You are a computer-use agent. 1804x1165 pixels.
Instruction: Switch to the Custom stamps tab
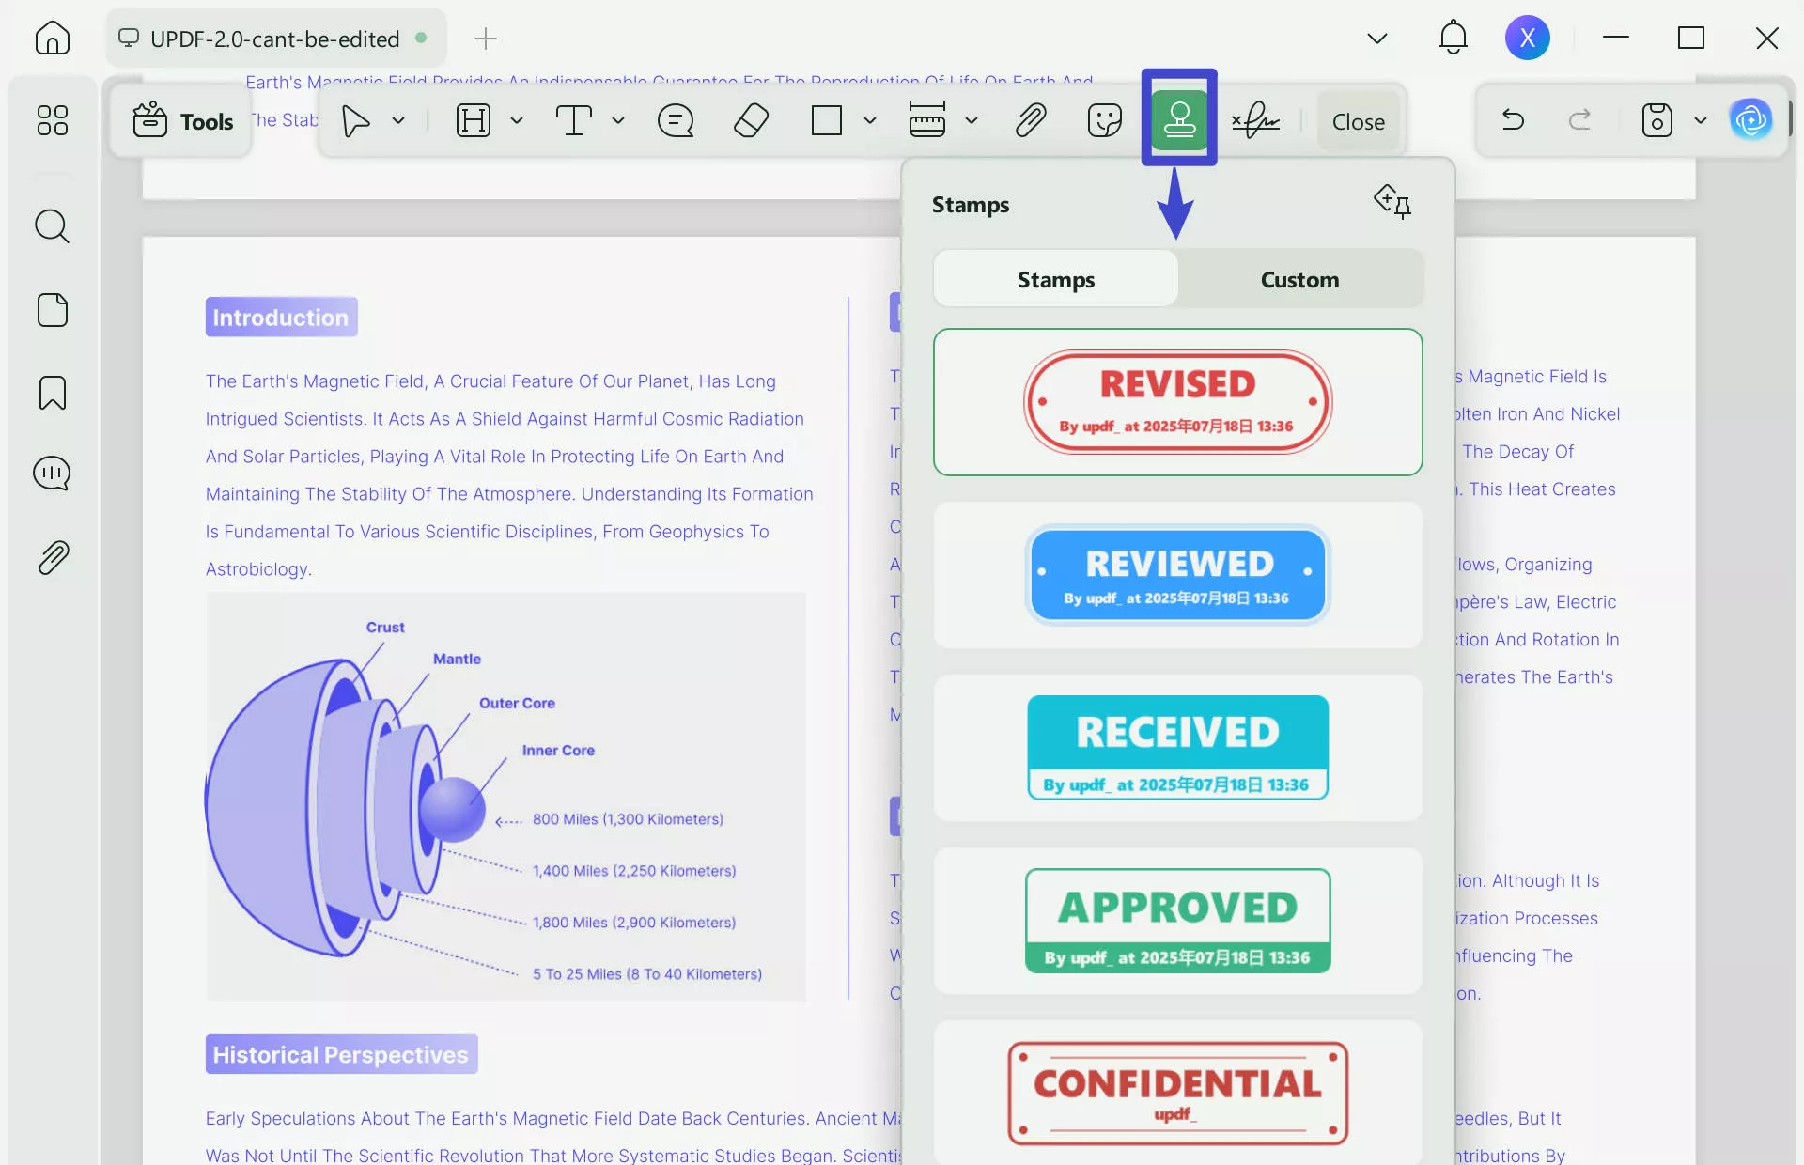(1299, 279)
